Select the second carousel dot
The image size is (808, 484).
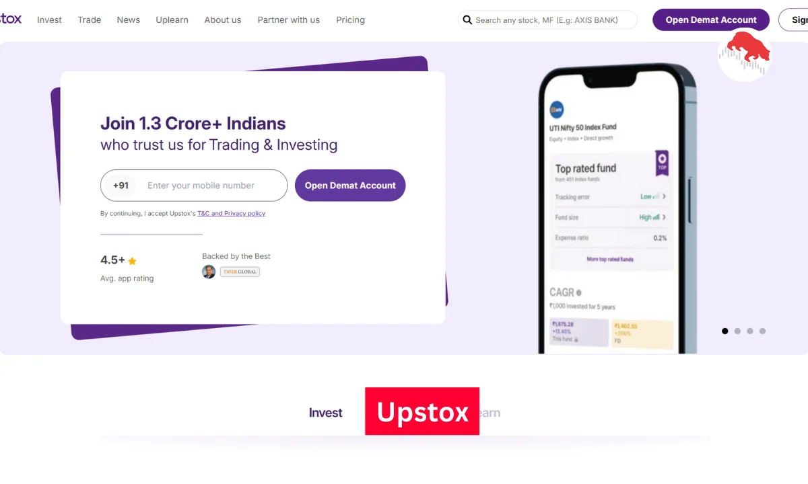pos(737,331)
